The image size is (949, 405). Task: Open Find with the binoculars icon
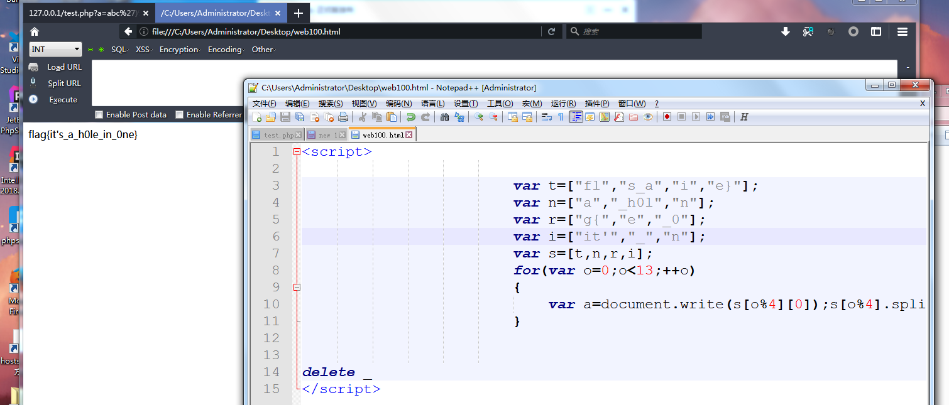coord(445,117)
